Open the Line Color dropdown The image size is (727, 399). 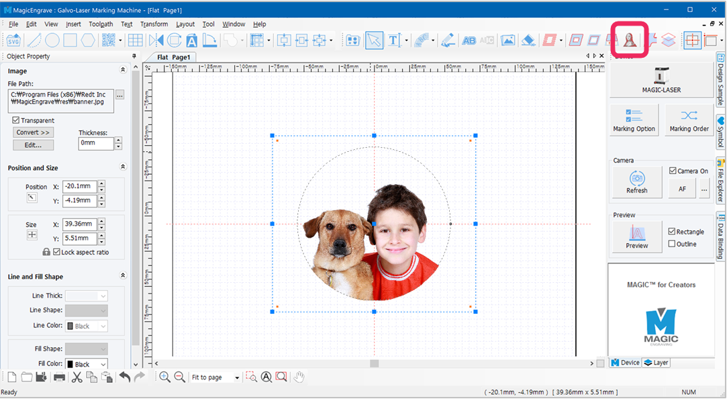point(87,326)
